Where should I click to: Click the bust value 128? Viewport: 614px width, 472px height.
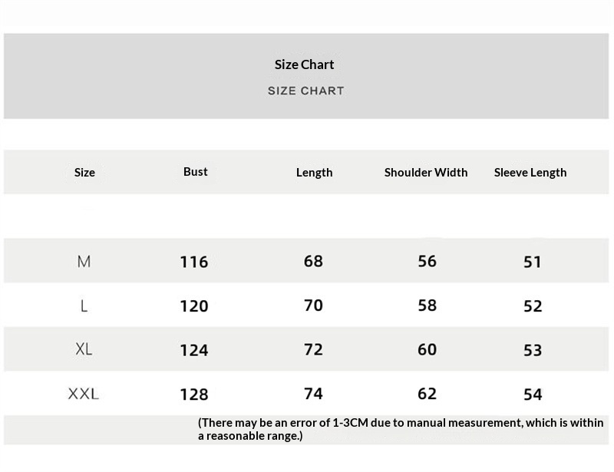coord(194,394)
